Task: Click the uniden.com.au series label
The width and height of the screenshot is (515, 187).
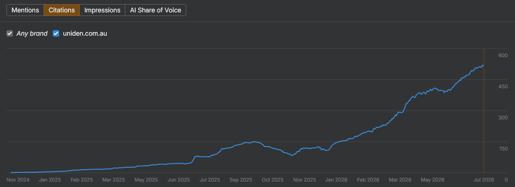Action: (85, 33)
